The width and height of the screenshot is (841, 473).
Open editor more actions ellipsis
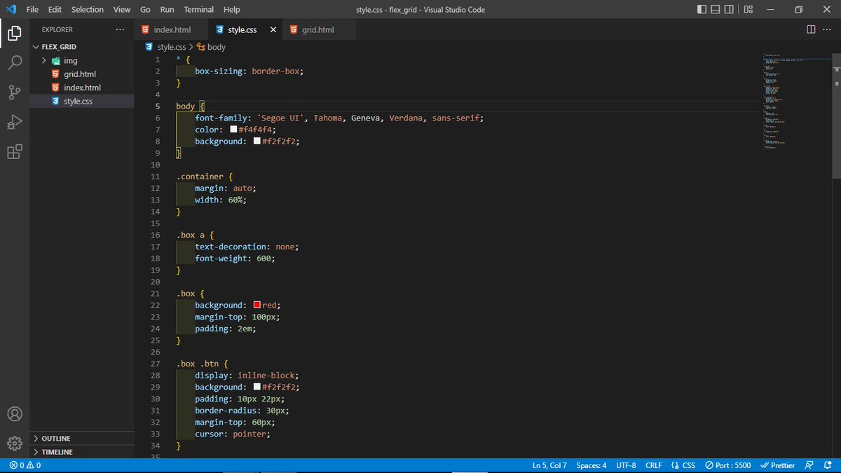pos(828,29)
